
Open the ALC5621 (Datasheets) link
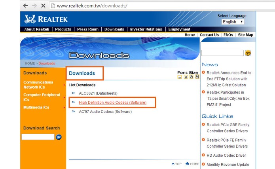click(98, 93)
